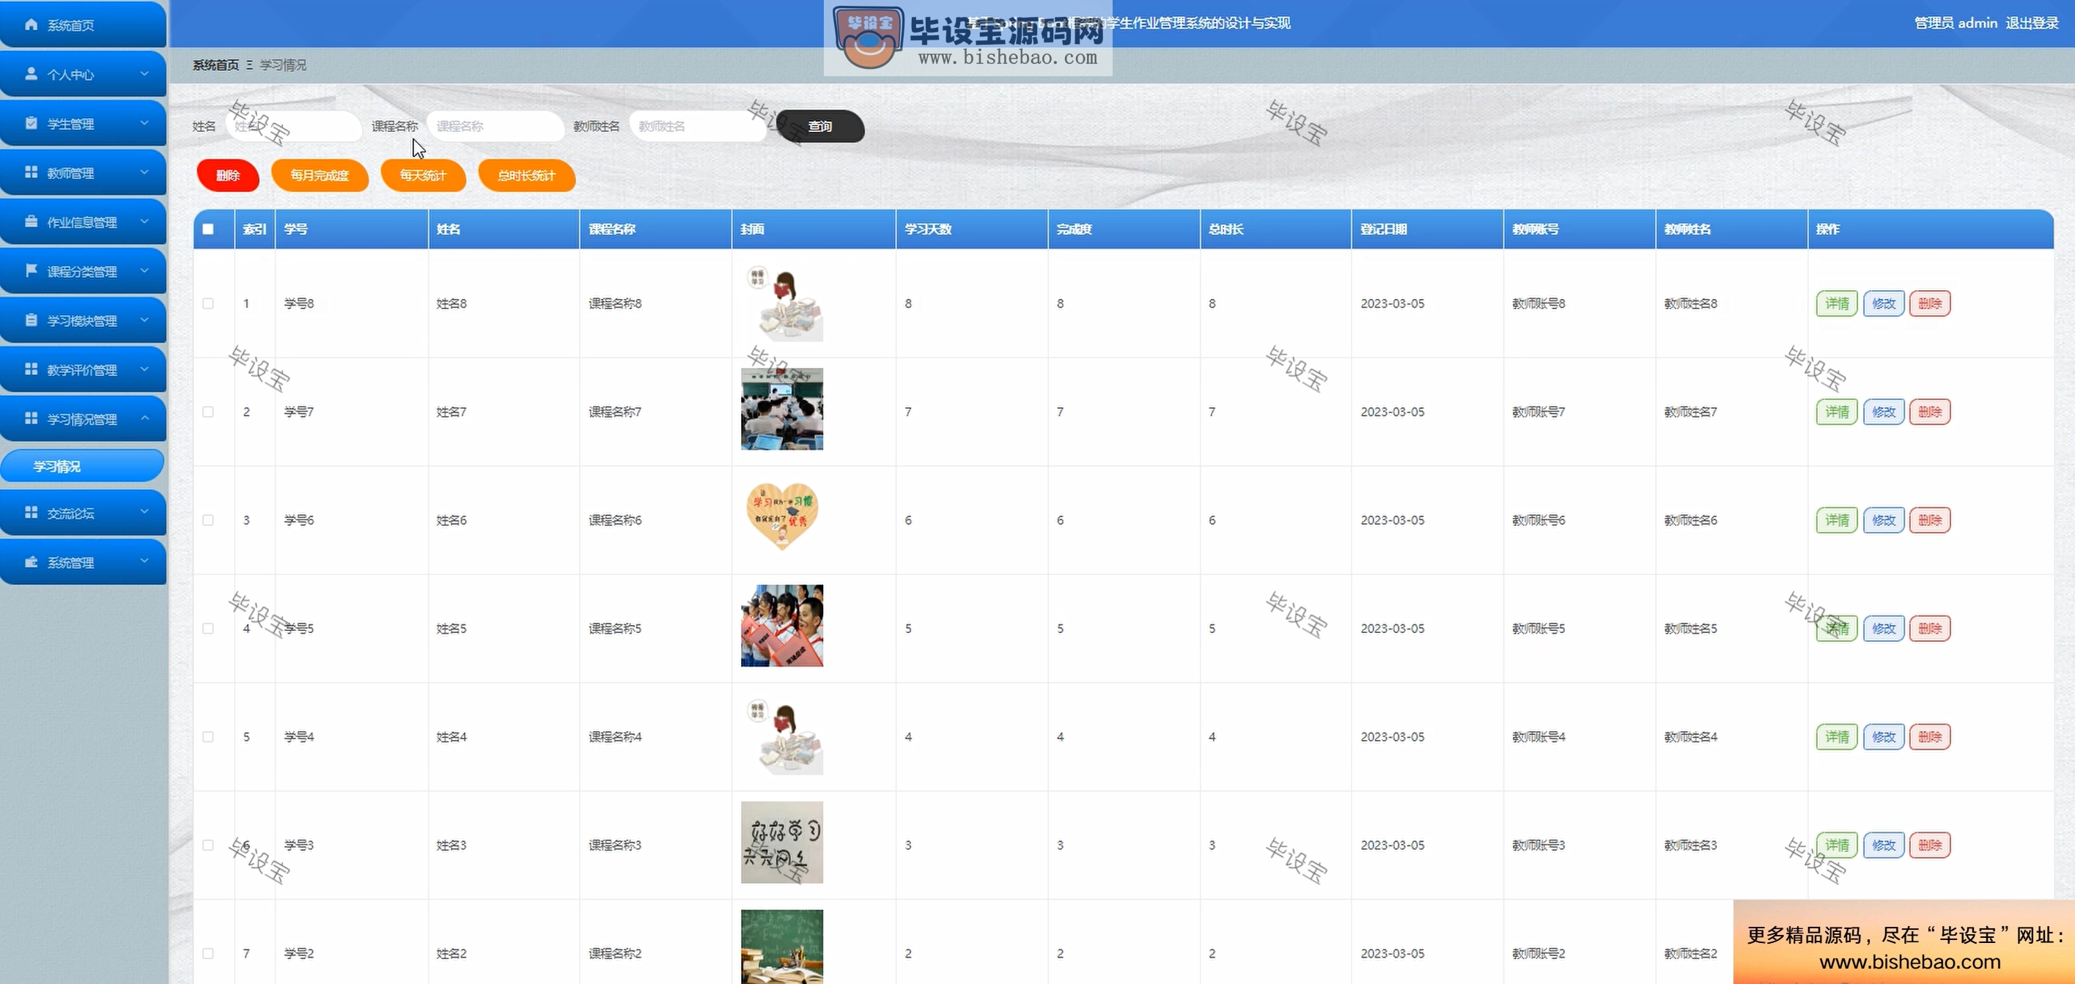Click the home icon beside 系统首页

[x=32, y=25]
